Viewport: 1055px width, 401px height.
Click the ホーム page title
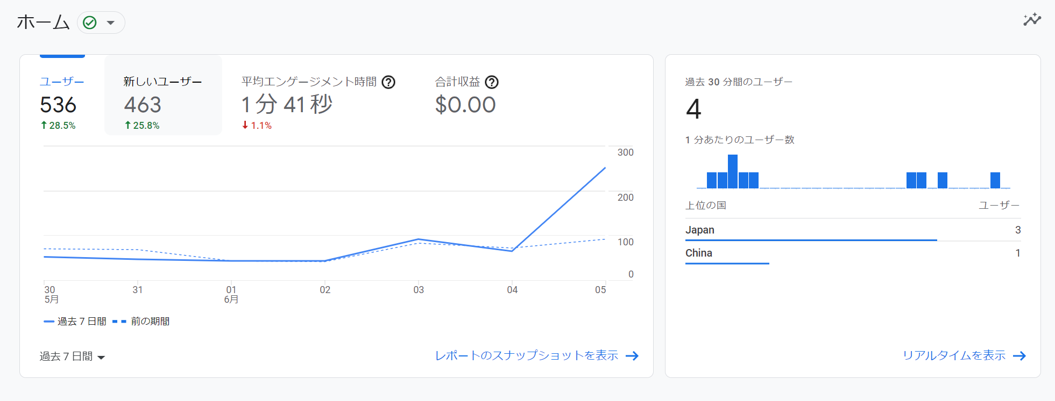coord(44,23)
